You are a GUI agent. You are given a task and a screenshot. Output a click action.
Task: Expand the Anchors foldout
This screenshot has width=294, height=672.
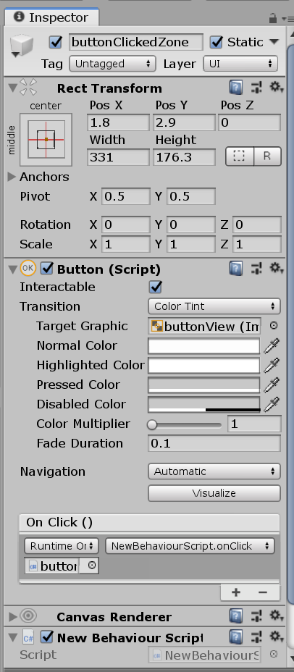click(12, 177)
